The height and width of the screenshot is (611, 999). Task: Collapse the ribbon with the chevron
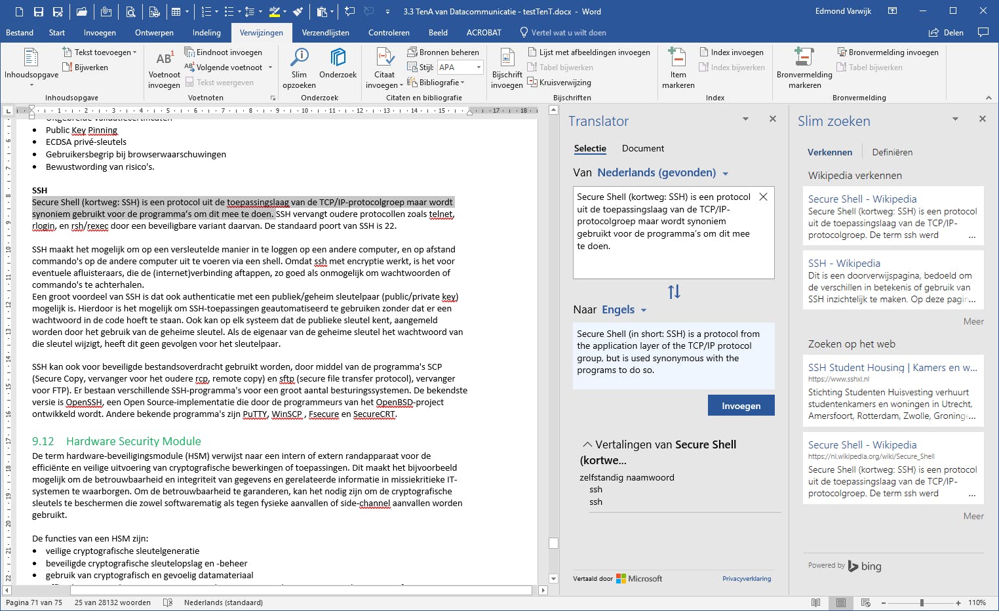coord(989,98)
